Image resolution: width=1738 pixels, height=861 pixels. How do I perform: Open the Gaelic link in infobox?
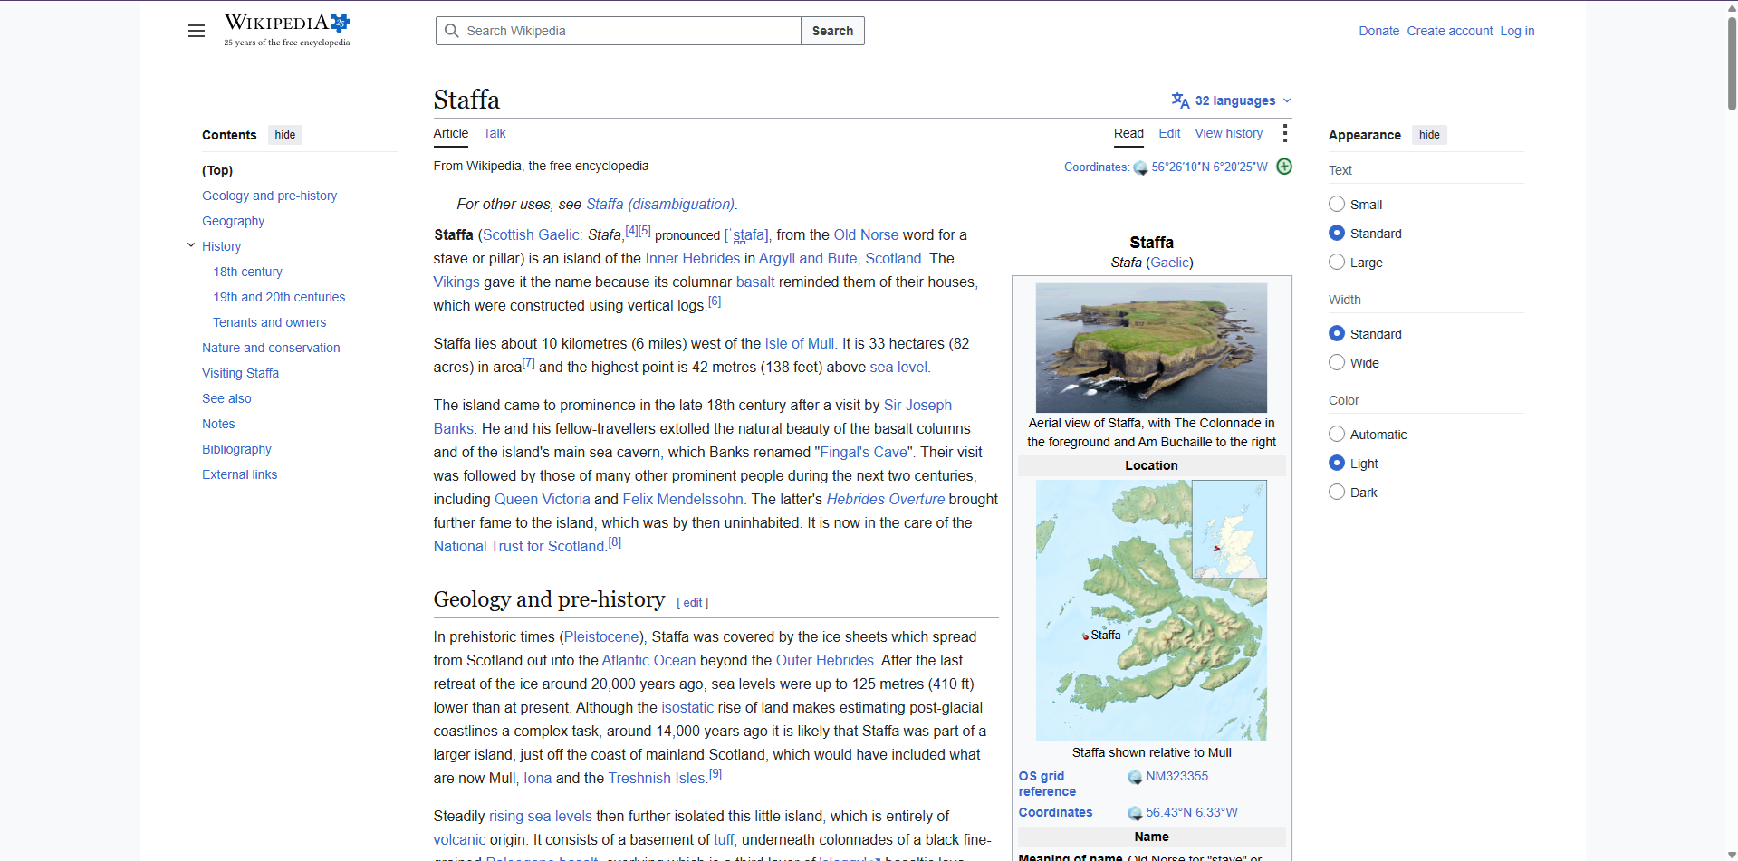click(x=1169, y=263)
